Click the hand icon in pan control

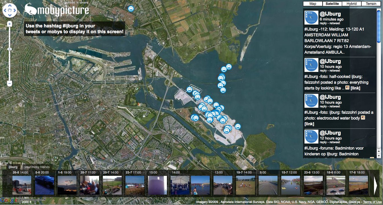(10, 11)
